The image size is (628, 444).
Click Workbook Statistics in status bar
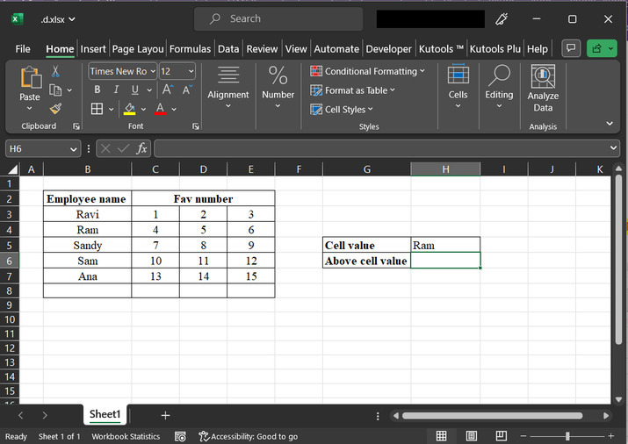126,436
